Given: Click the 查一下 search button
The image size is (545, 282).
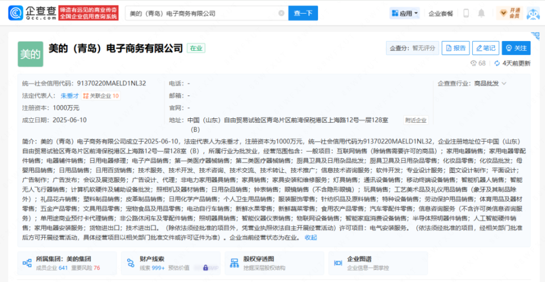Looking at the screenshot, I should tap(303, 13).
